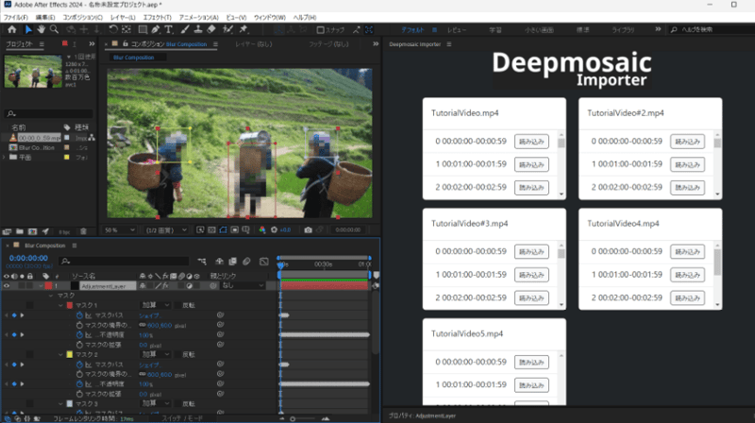755x423 pixels.
Task: Select the Rectangle shape tool
Action: click(x=143, y=29)
